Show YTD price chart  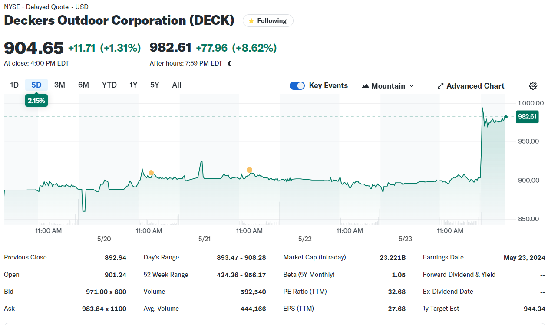click(x=109, y=85)
